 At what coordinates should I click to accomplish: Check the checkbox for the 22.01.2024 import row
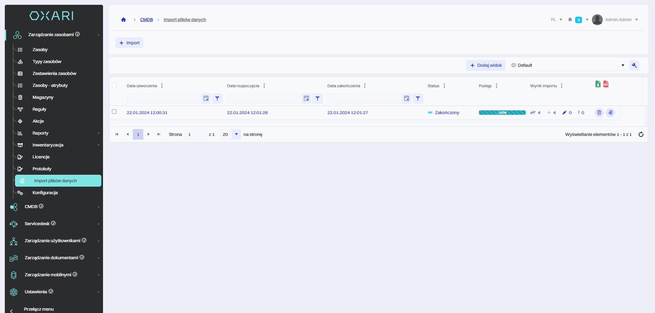click(114, 112)
